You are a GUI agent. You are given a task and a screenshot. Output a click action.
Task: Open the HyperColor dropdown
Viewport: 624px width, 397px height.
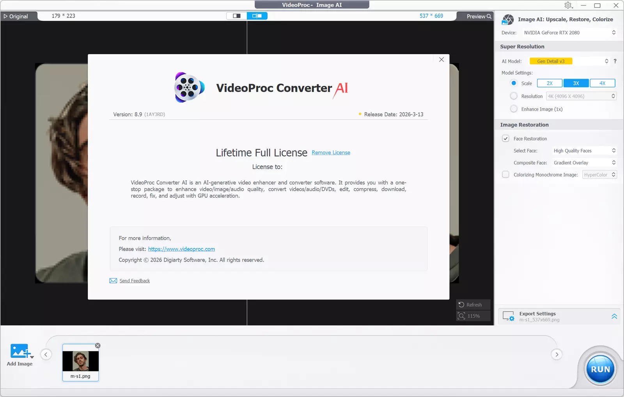pyautogui.click(x=599, y=175)
